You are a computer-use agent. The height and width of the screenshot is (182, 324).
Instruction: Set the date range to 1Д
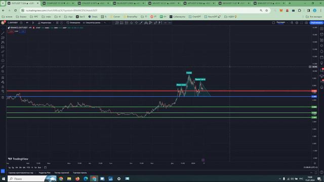point(10,167)
